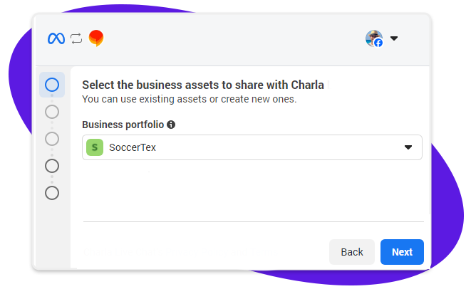
Task: Click the profile avatar picture
Action: point(373,38)
